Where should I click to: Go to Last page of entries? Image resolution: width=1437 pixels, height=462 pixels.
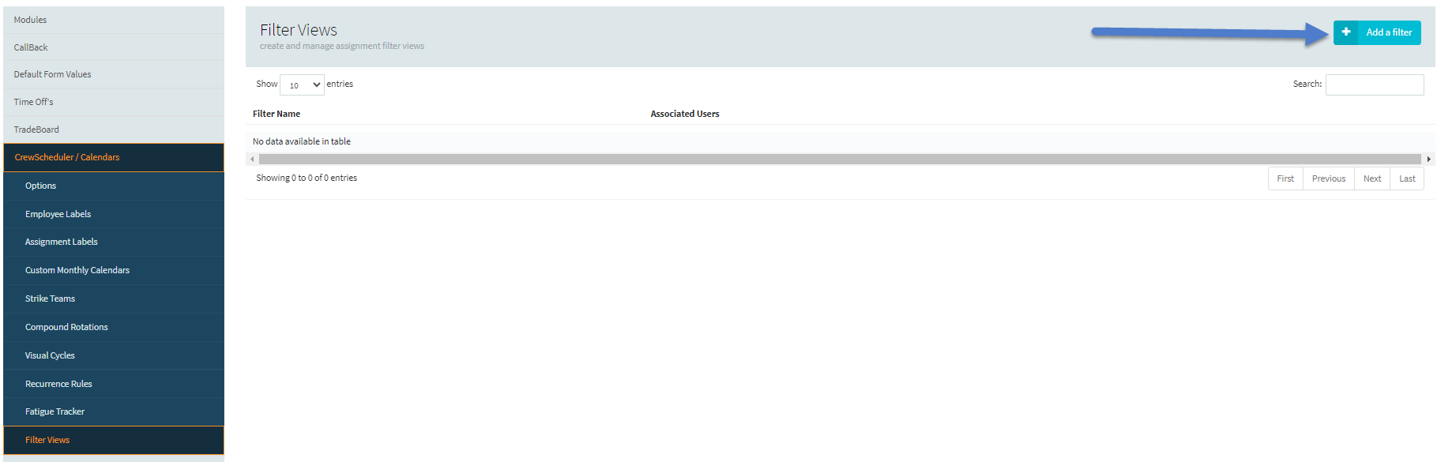(x=1407, y=178)
